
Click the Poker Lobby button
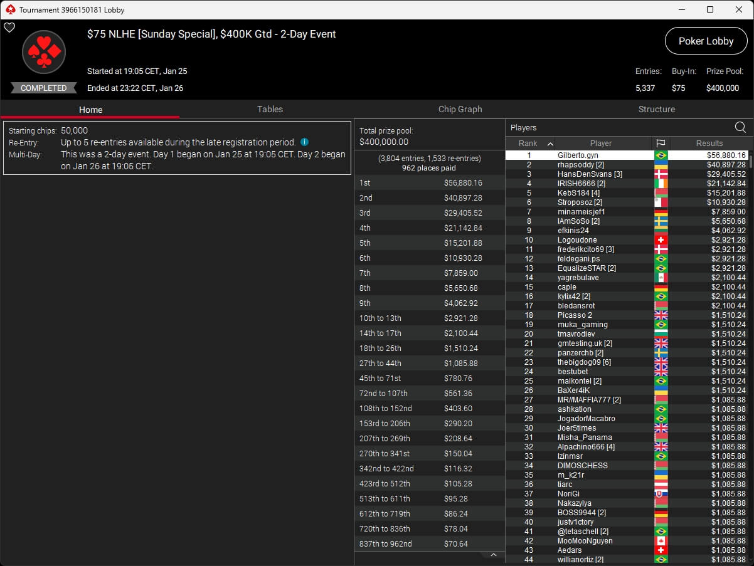(706, 41)
